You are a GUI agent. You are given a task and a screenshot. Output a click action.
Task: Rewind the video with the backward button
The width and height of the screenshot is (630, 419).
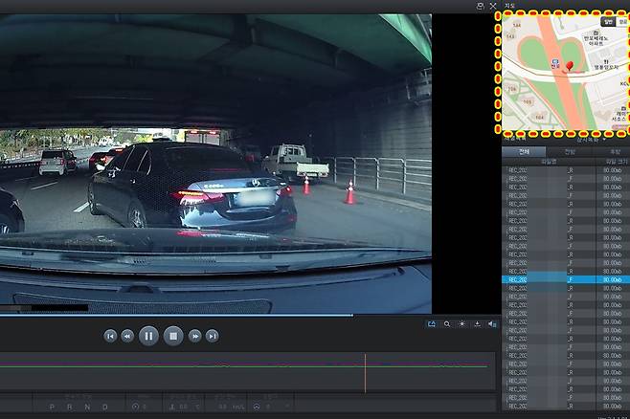(127, 336)
